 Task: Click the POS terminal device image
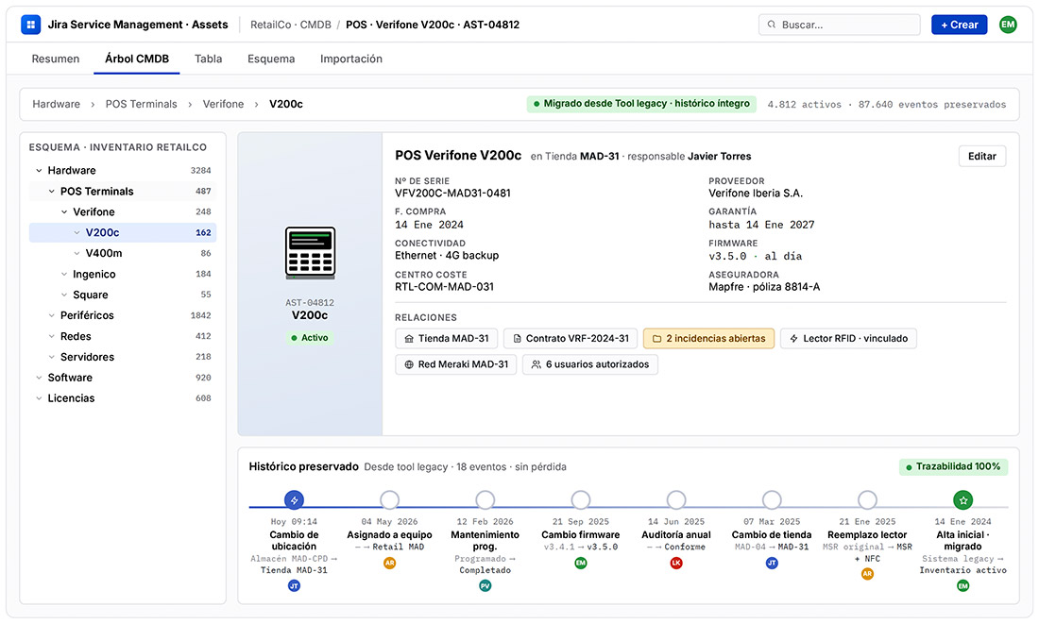(x=310, y=252)
